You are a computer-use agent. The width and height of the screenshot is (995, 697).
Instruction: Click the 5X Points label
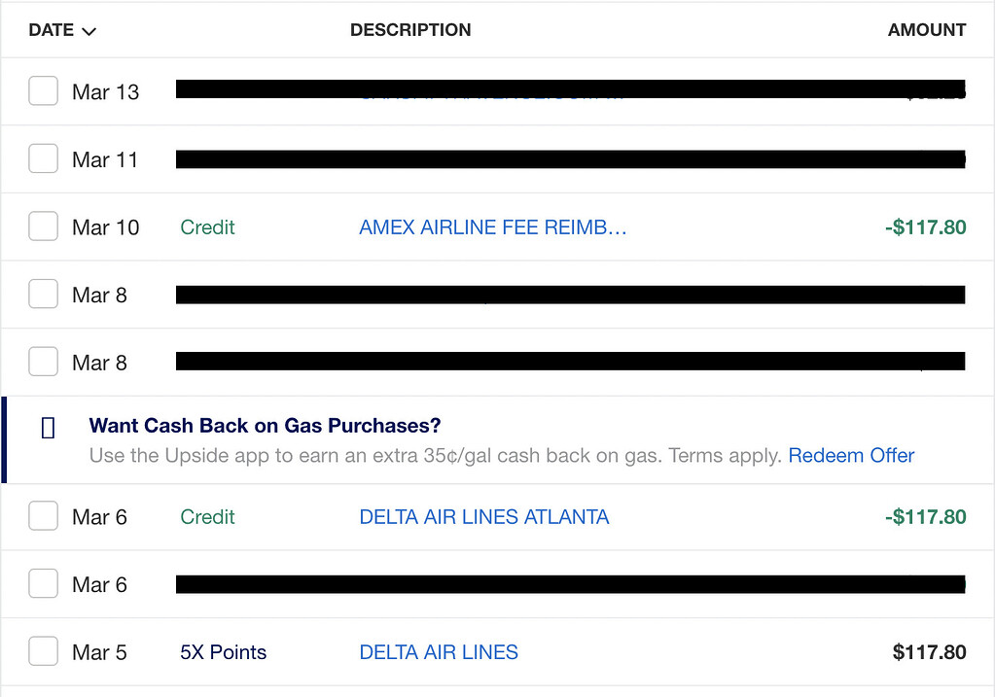point(224,652)
